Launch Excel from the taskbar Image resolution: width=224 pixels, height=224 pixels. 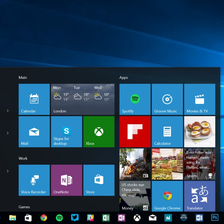tap(106, 218)
